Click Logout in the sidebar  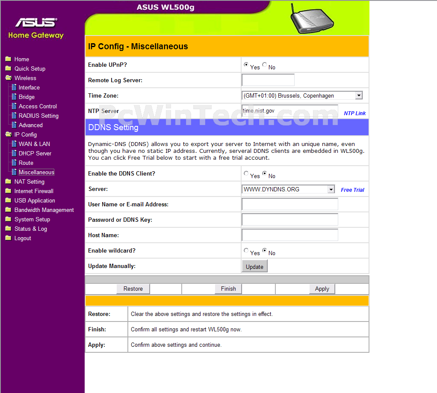(x=23, y=238)
